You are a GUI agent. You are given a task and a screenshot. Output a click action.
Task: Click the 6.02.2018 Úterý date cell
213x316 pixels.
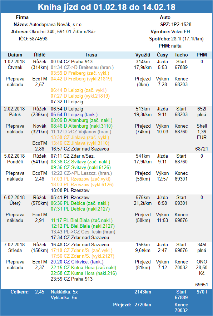tap(15, 200)
